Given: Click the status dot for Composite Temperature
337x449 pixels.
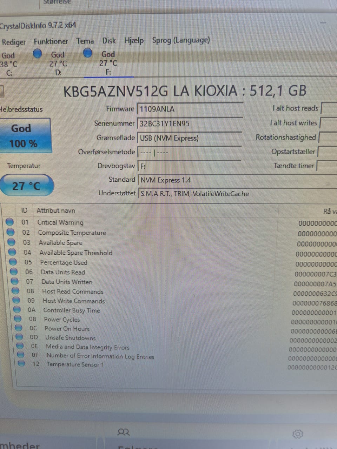Looking at the screenshot, I should [11, 232].
